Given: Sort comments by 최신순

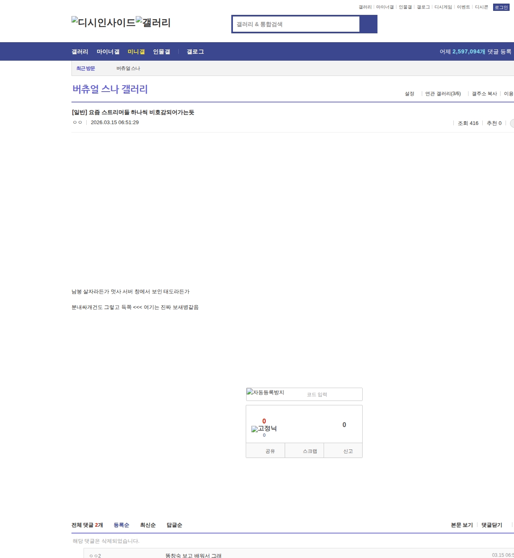Looking at the screenshot, I should [x=148, y=525].
